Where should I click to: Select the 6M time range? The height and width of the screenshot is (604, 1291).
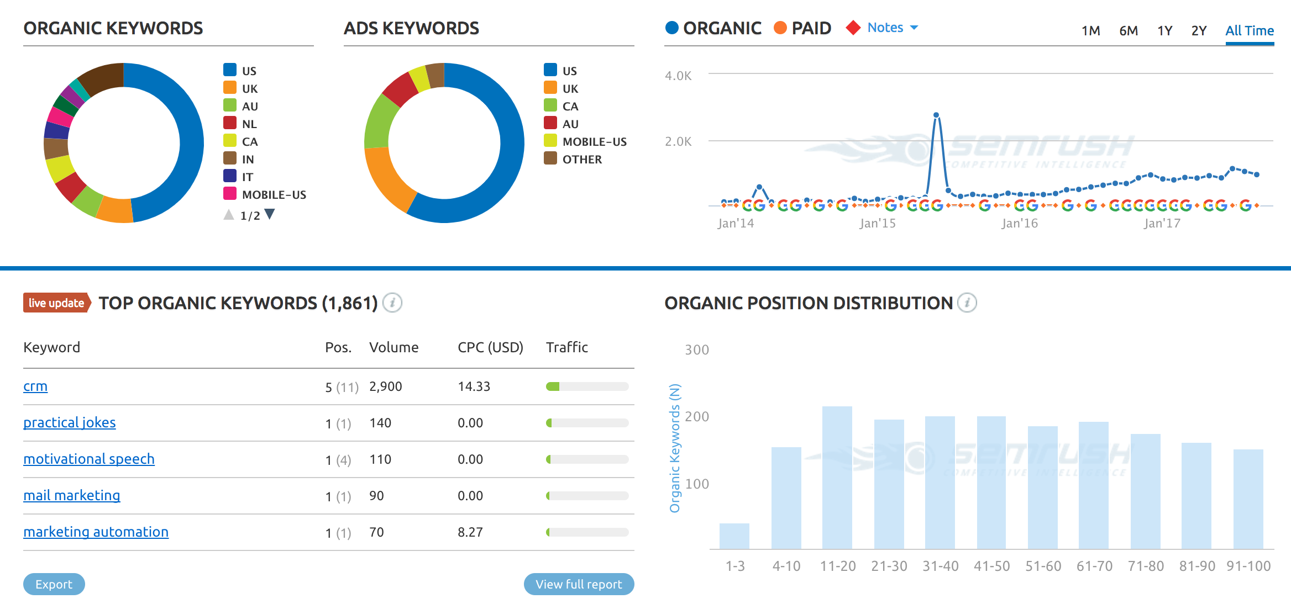tap(1128, 31)
